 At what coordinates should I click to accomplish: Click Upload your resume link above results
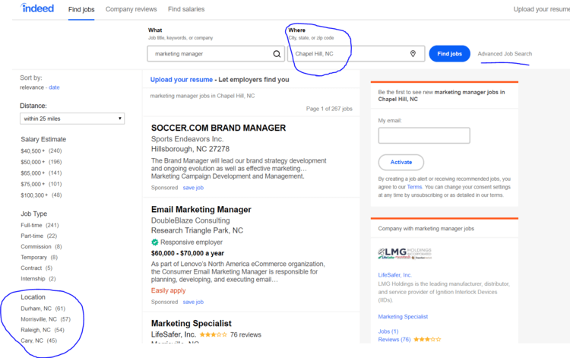182,80
